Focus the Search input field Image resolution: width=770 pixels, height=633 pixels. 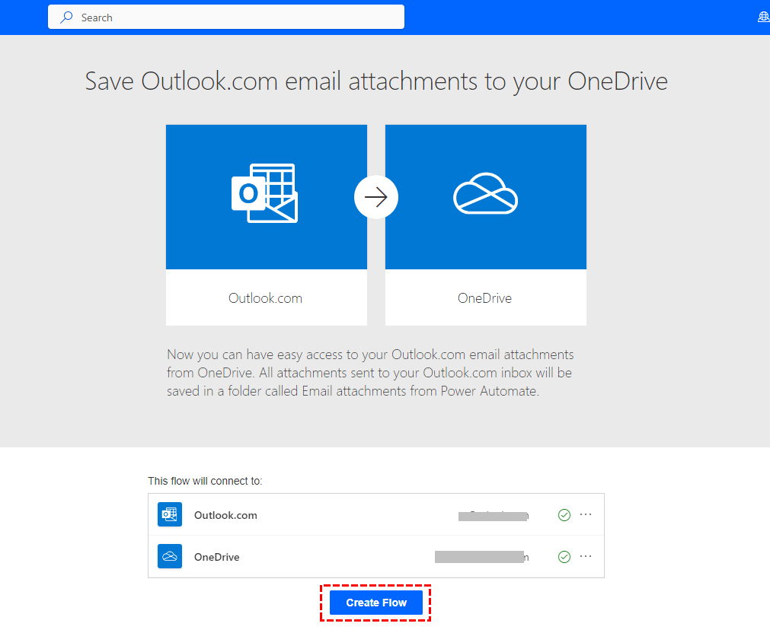(226, 17)
